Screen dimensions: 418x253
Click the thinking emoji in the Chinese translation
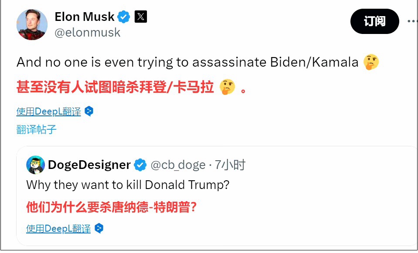227,87
